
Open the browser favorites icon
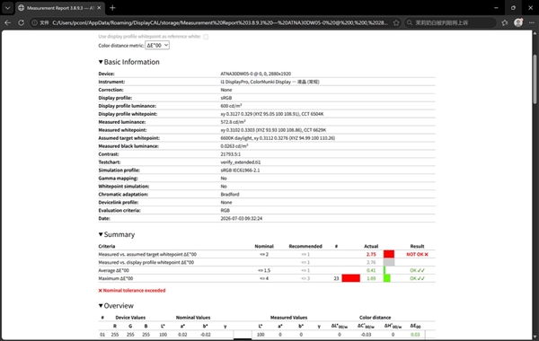click(x=505, y=22)
